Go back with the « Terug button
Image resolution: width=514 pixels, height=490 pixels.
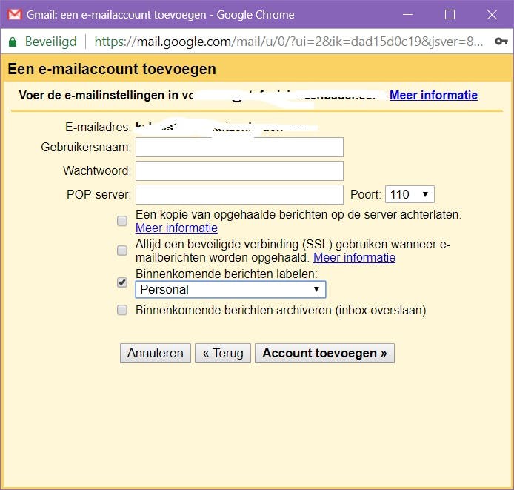click(x=223, y=353)
